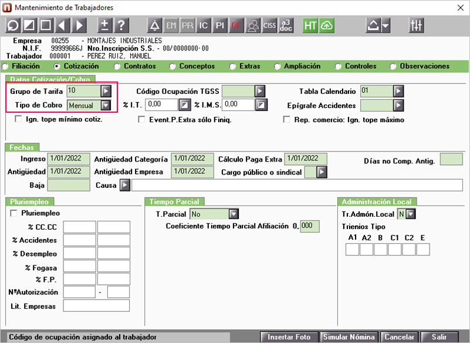Screen dimensions: 470x343
Task: Focus the % I.T. value field
Action: (161, 105)
